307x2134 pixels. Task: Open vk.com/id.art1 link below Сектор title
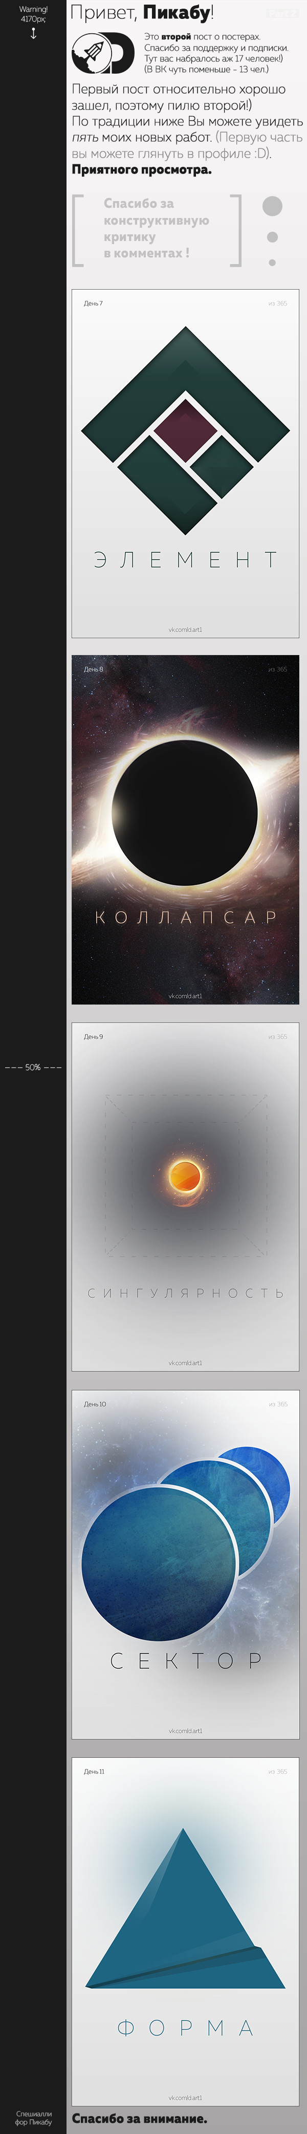point(185,1731)
